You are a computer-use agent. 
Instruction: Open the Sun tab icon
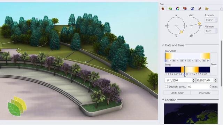coord(163,9)
